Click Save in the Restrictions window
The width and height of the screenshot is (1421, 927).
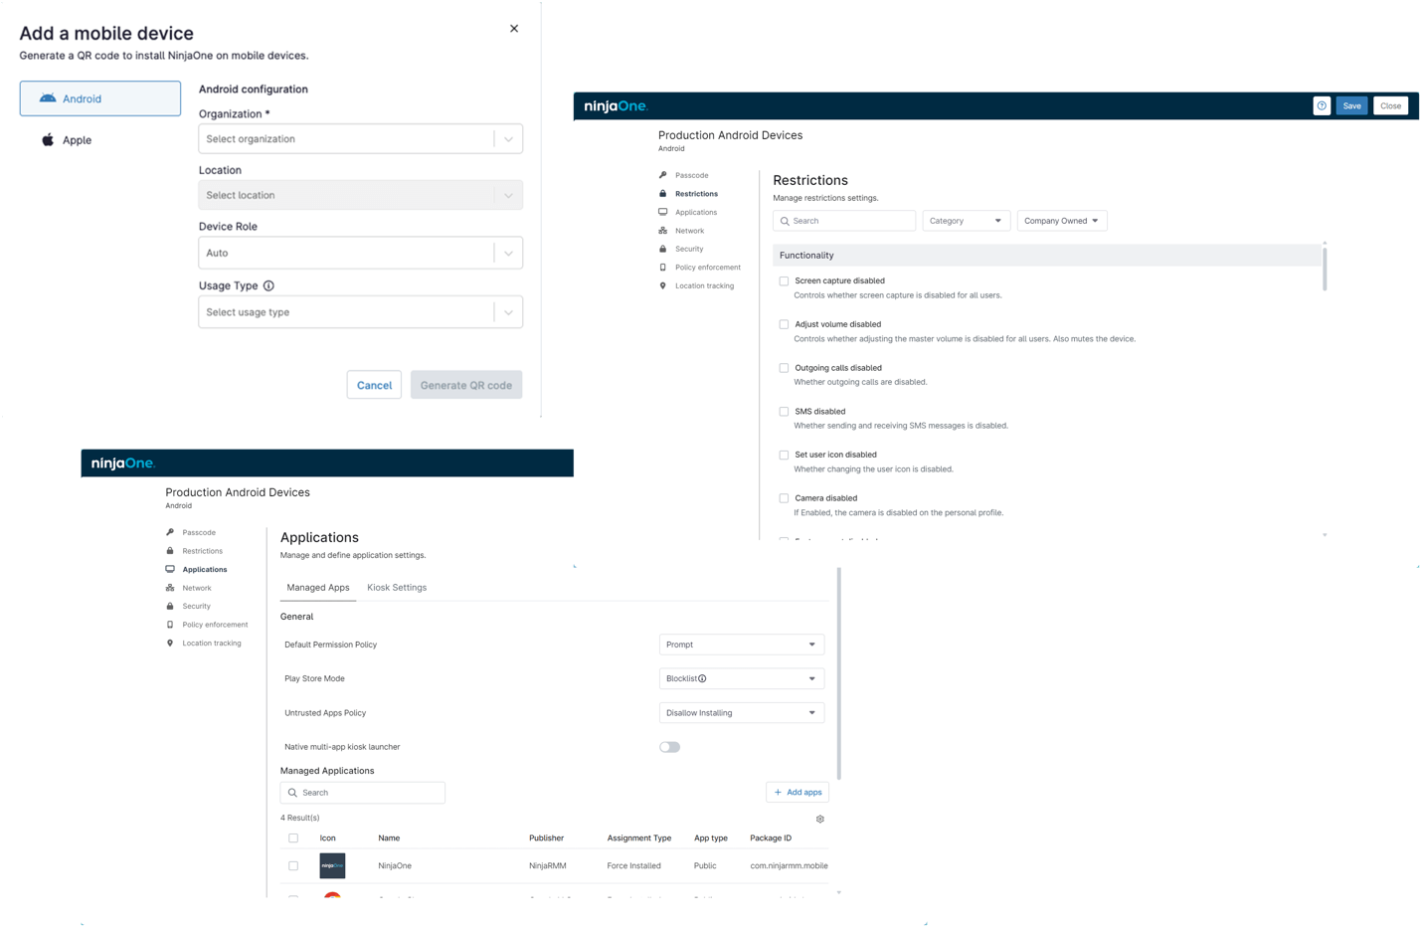coord(1351,105)
